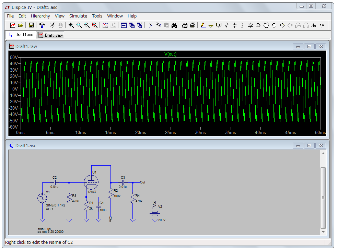Screen dimensions: 337x251
Task: Open the Hierarchy menu
Action: click(x=40, y=16)
